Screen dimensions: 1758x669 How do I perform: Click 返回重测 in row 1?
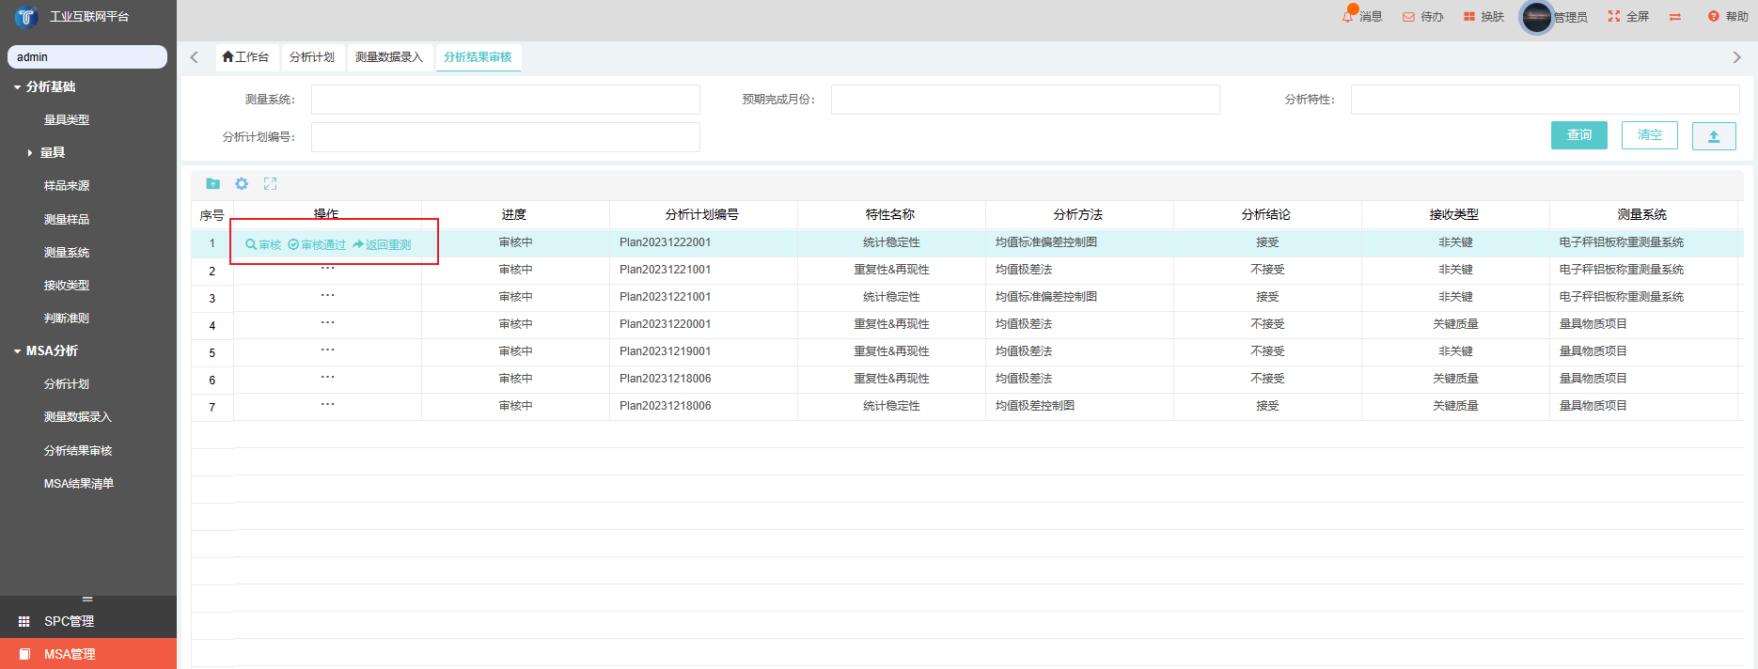[382, 244]
